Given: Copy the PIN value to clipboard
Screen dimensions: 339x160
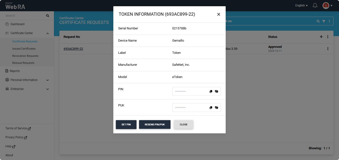Looking at the screenshot, I should pos(211,91).
